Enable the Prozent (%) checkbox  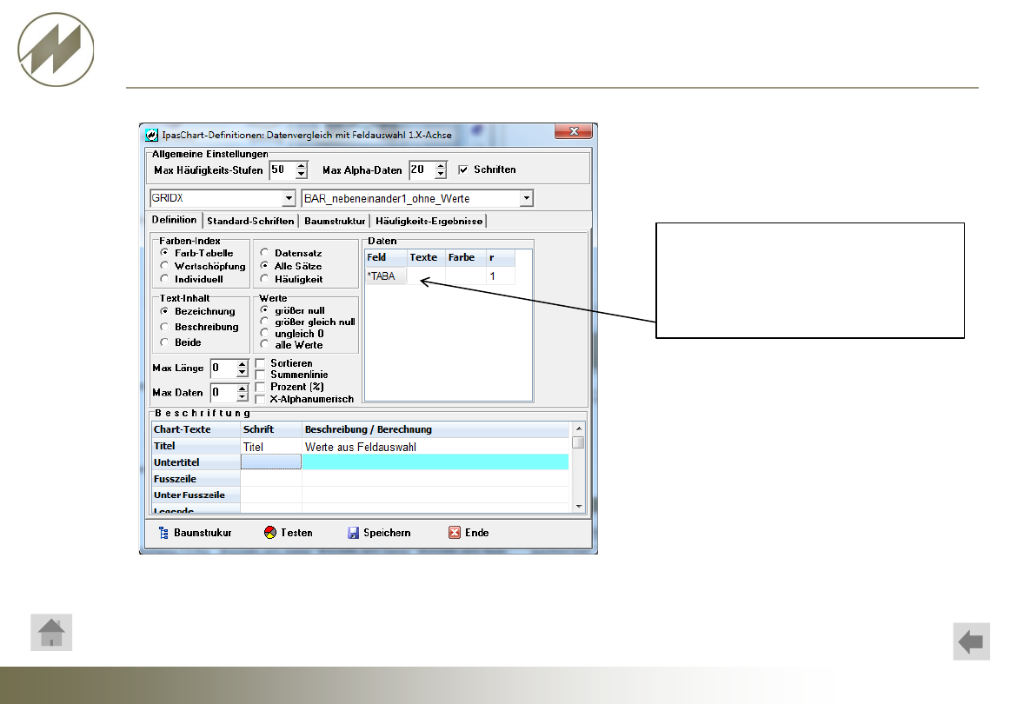click(x=260, y=387)
